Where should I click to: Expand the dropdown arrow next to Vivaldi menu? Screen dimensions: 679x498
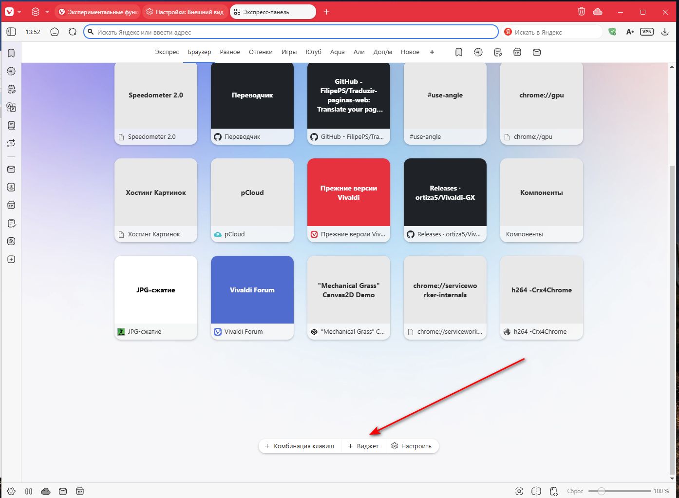click(x=19, y=12)
